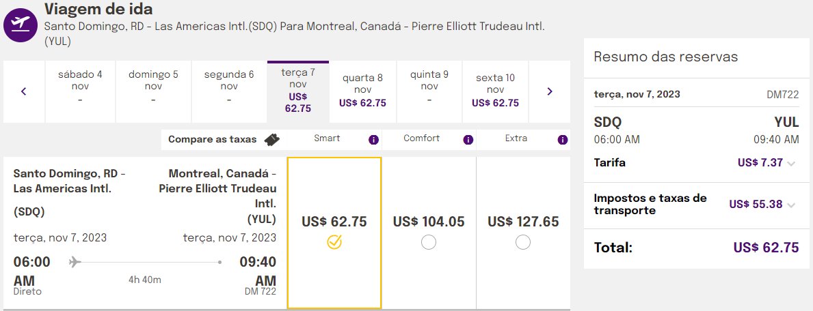
Task: Show previous dates with left arrow
Action: (x=24, y=91)
